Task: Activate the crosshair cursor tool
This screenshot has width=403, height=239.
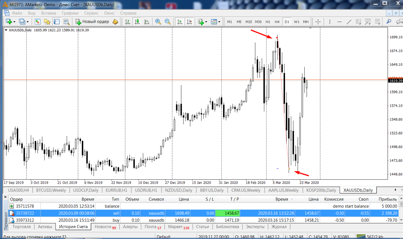Action: (x=318, y=22)
